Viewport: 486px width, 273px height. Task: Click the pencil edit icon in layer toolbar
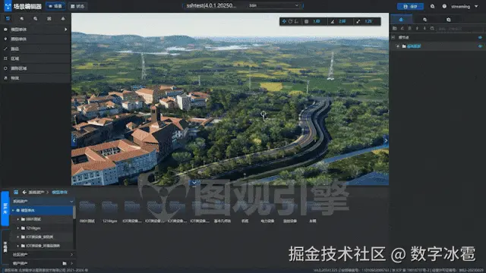[x=402, y=29]
